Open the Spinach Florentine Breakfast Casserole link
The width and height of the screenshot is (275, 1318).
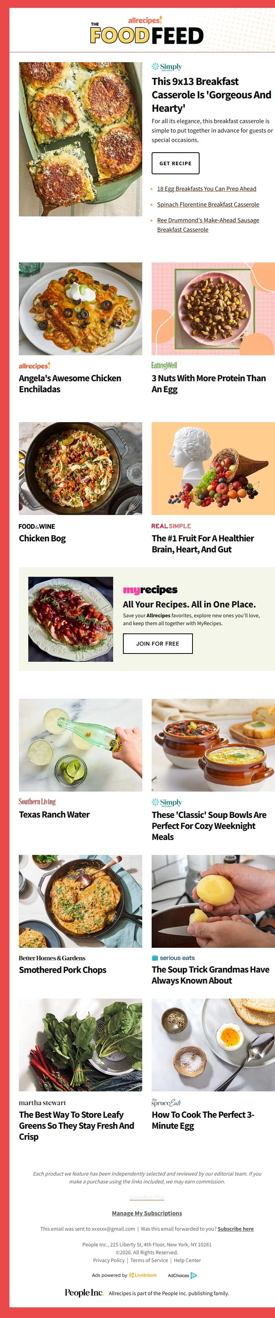click(208, 205)
